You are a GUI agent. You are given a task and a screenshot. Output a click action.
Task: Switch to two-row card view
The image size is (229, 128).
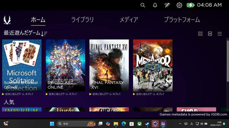tap(210, 34)
